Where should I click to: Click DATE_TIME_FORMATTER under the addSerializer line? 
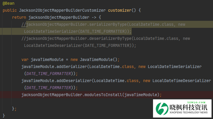pos(49,74)
